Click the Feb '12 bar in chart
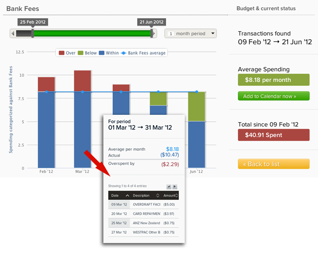318x254 pixels. point(46,129)
